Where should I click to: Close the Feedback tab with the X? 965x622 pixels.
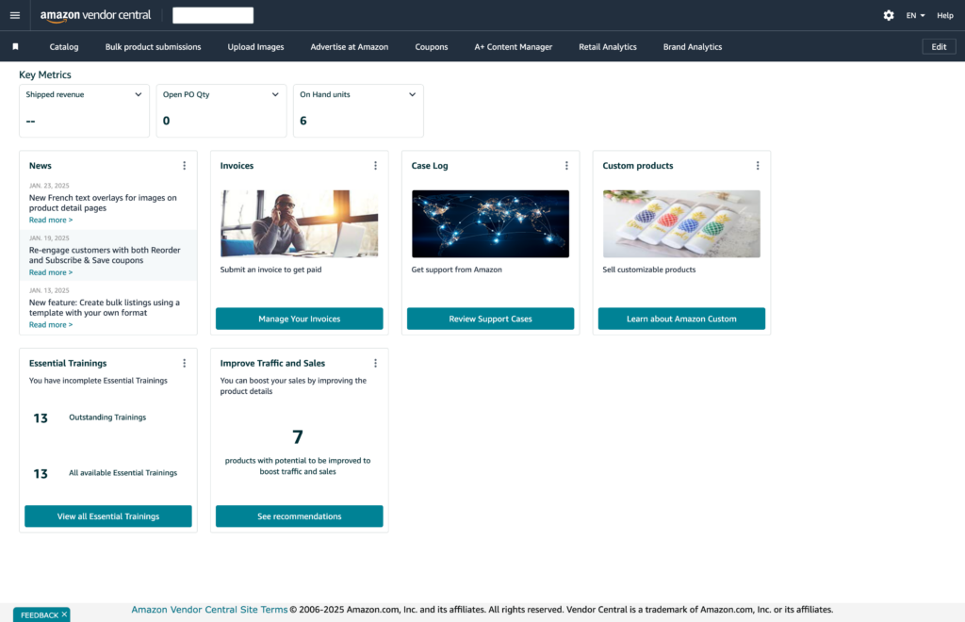64,614
